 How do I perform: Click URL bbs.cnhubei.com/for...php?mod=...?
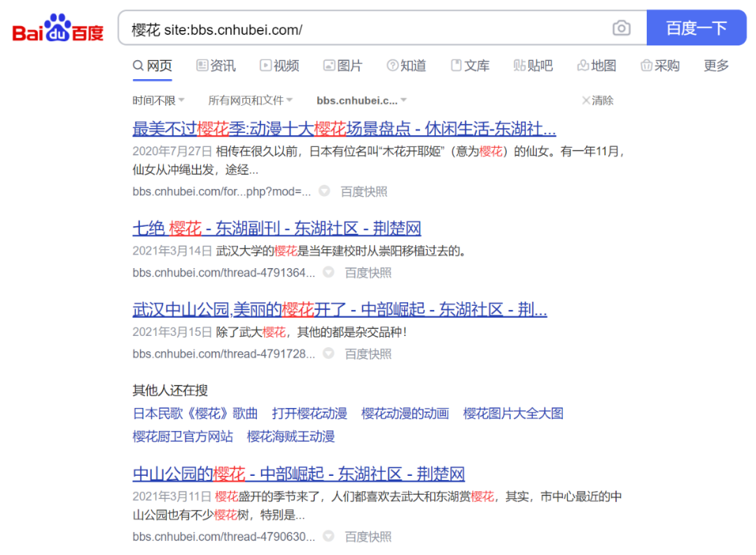coord(222,192)
